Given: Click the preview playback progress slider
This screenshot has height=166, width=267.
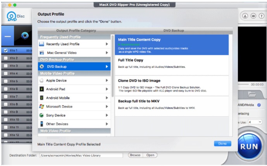Looking at the screenshot, I should click(x=243, y=84).
